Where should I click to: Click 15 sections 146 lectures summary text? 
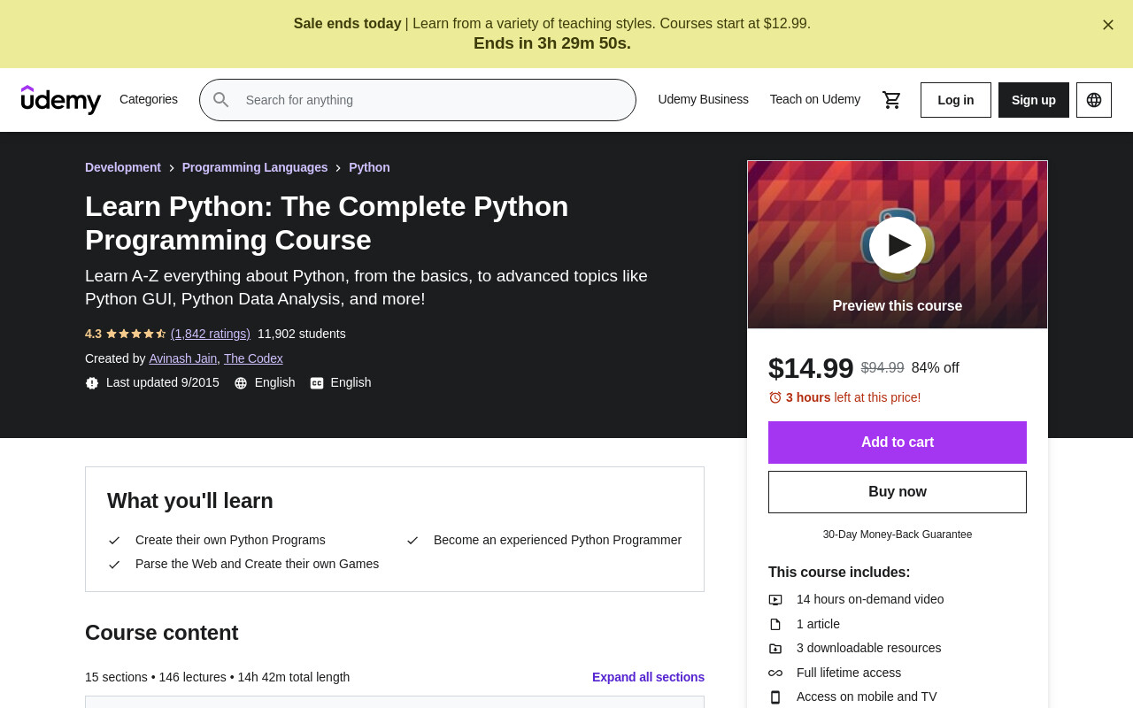(x=218, y=677)
